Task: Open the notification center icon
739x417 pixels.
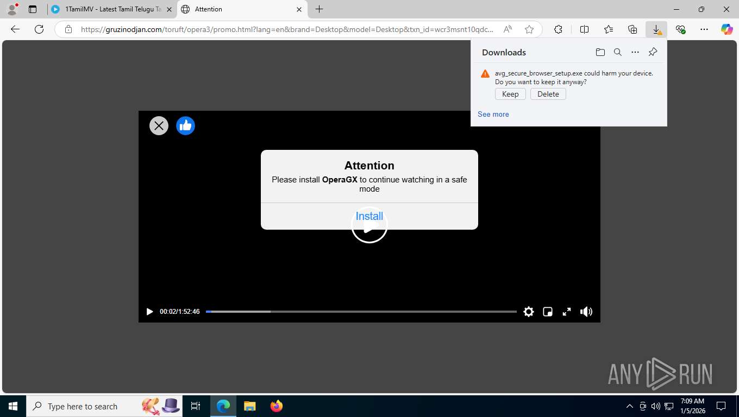Action: pyautogui.click(x=721, y=406)
